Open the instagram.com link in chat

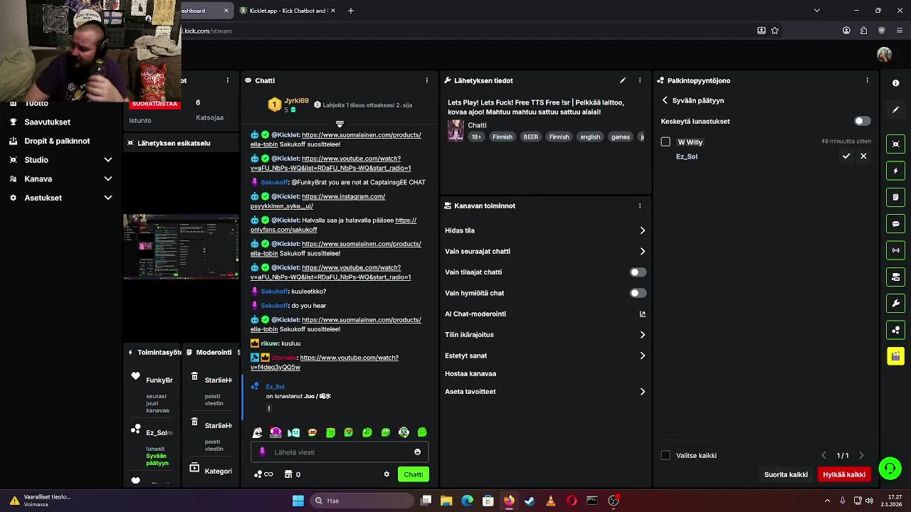coord(318,201)
